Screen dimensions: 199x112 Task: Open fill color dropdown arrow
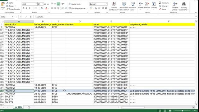tap(44, 8)
